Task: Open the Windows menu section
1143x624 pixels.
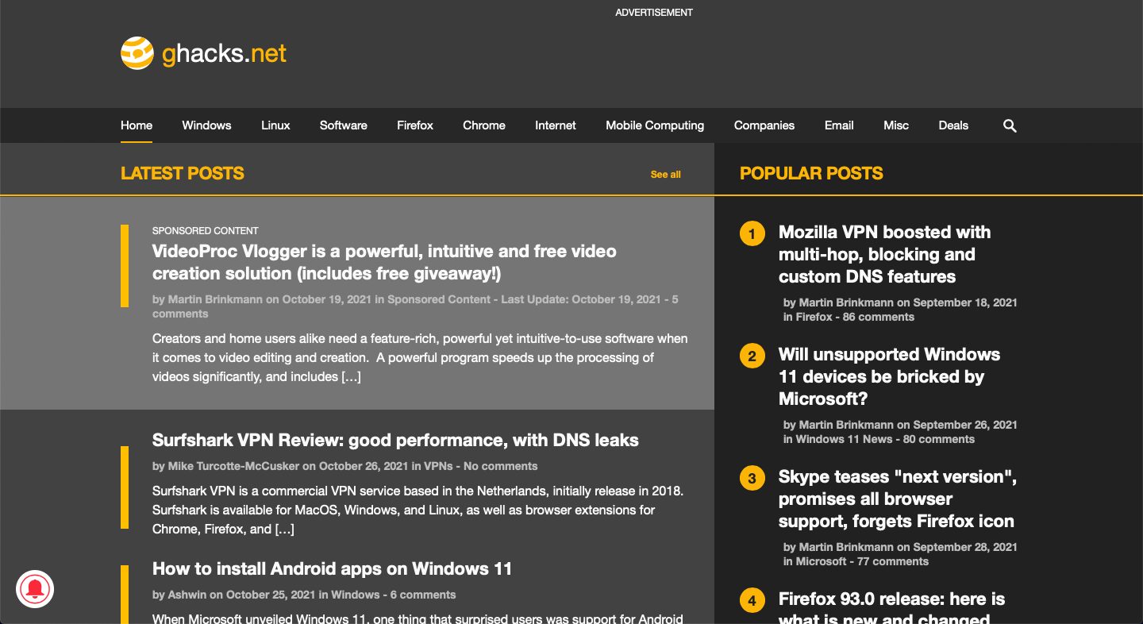Action: pyautogui.click(x=206, y=125)
